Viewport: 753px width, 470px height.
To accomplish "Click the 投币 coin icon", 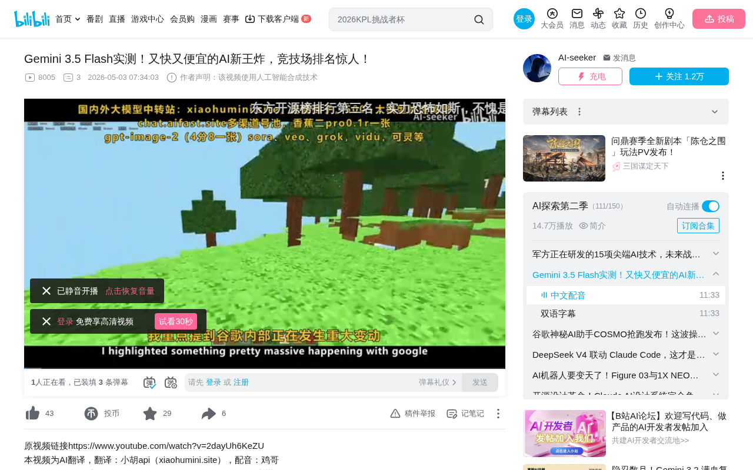I will point(91,414).
